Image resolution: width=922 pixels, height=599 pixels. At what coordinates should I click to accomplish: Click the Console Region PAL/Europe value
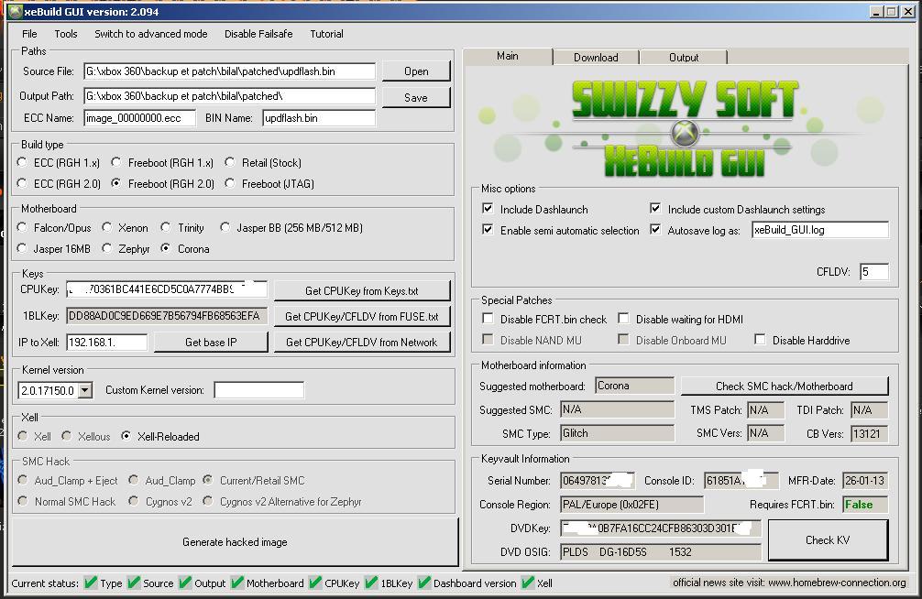pyautogui.click(x=631, y=505)
